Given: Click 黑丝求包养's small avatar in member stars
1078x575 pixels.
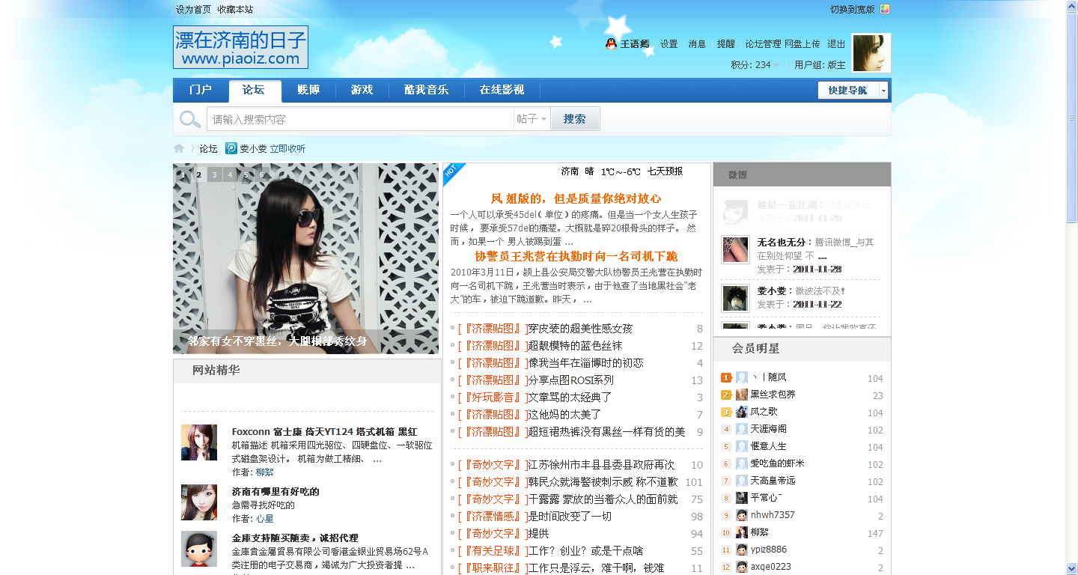Looking at the screenshot, I should [742, 395].
